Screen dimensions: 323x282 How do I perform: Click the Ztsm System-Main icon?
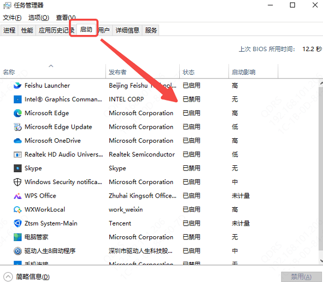(18, 223)
